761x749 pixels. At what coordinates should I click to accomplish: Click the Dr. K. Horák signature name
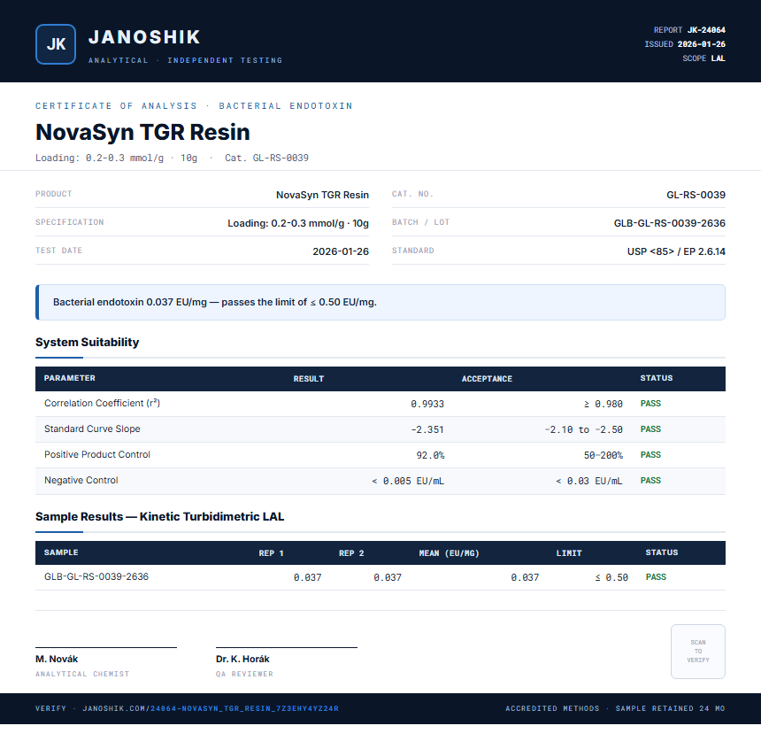tap(242, 660)
